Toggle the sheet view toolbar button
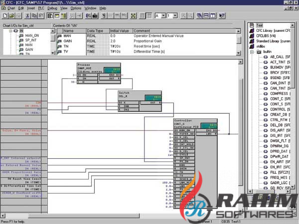Screen dimensions: 299x224 pyautogui.click(x=149, y=15)
